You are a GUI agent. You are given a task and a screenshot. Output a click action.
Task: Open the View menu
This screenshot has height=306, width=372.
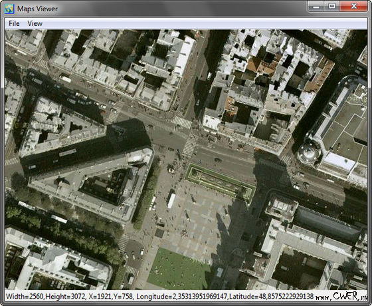(x=35, y=23)
